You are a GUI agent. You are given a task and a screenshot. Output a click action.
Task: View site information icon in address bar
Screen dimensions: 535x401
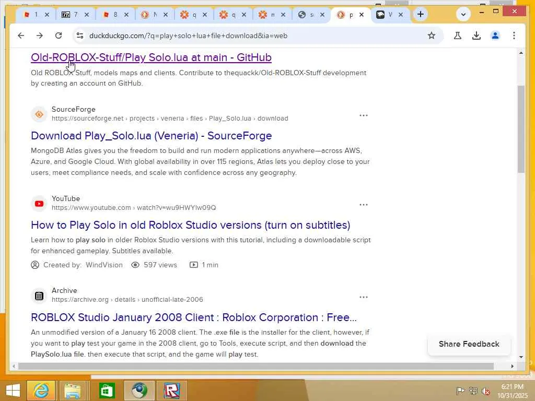80,36
